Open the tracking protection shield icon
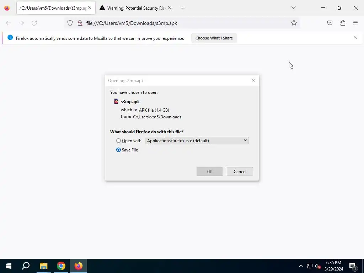364x273 pixels. [70, 23]
